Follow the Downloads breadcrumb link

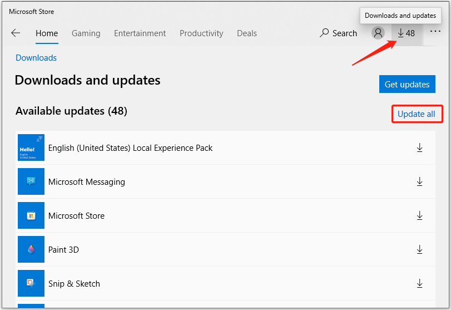[x=36, y=58]
